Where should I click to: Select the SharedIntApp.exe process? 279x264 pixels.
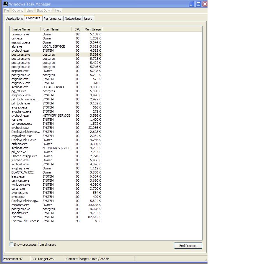57,156
